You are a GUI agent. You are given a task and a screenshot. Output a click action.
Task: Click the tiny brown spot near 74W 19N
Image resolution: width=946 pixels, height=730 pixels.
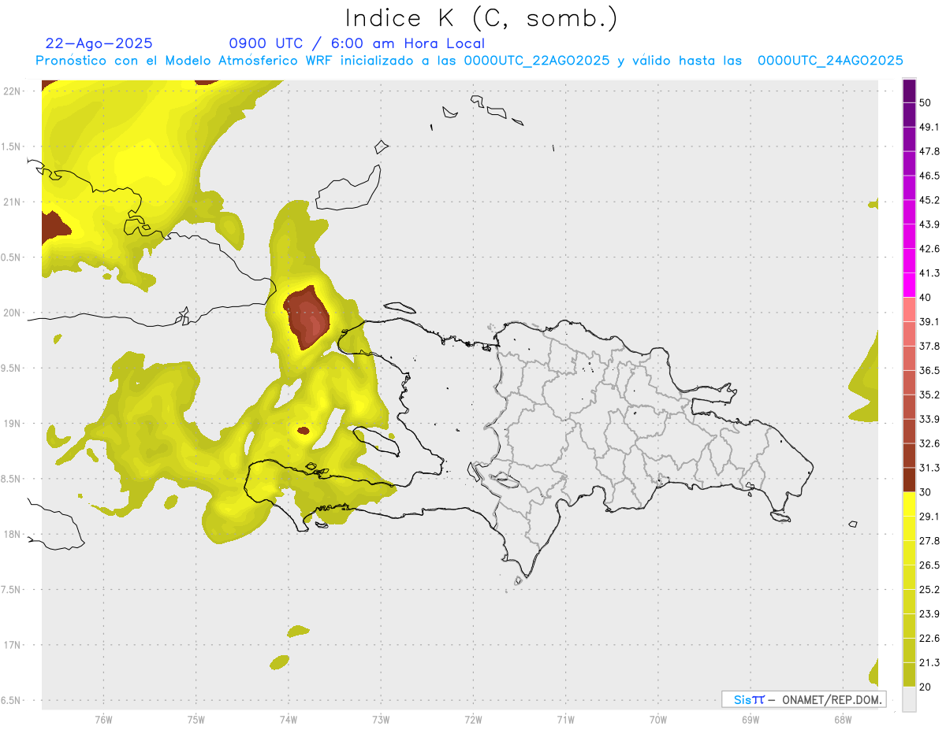(304, 431)
